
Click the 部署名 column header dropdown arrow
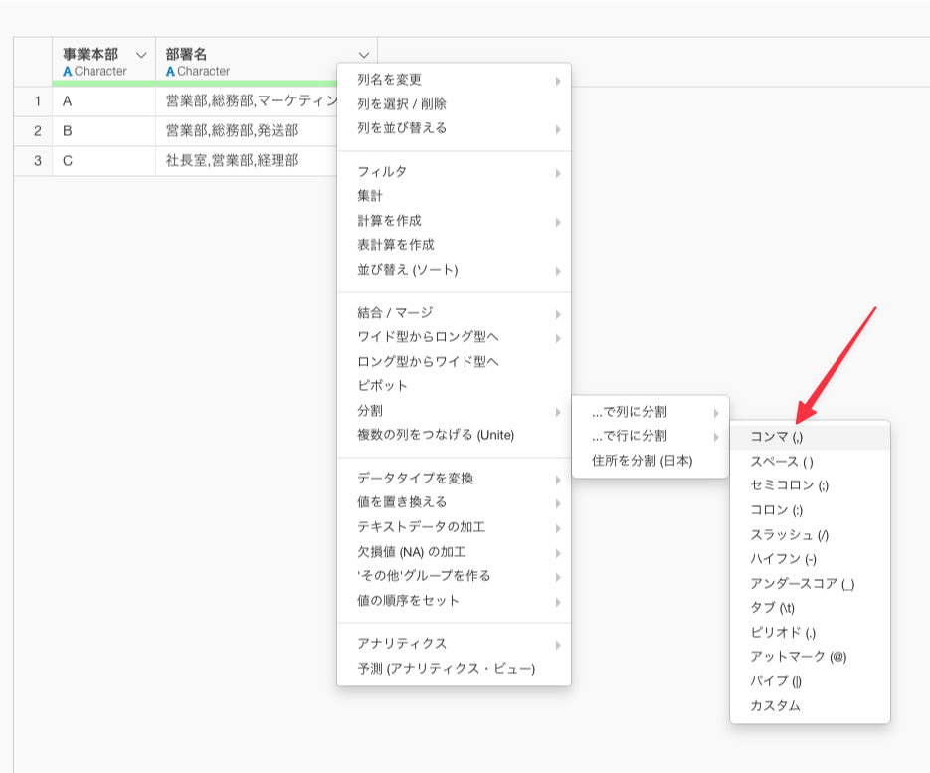pos(363,55)
